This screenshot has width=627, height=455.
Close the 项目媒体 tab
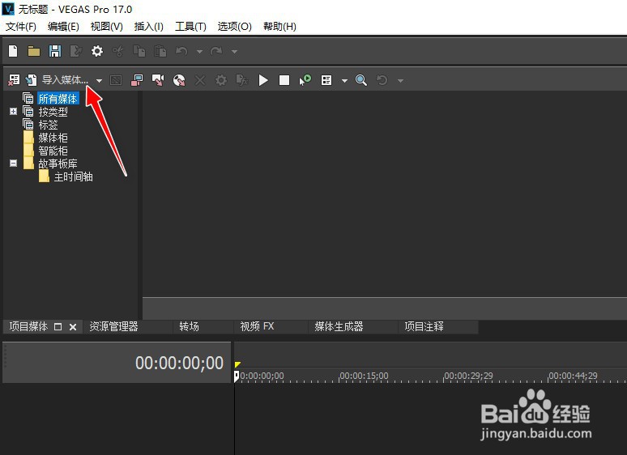tap(73, 327)
